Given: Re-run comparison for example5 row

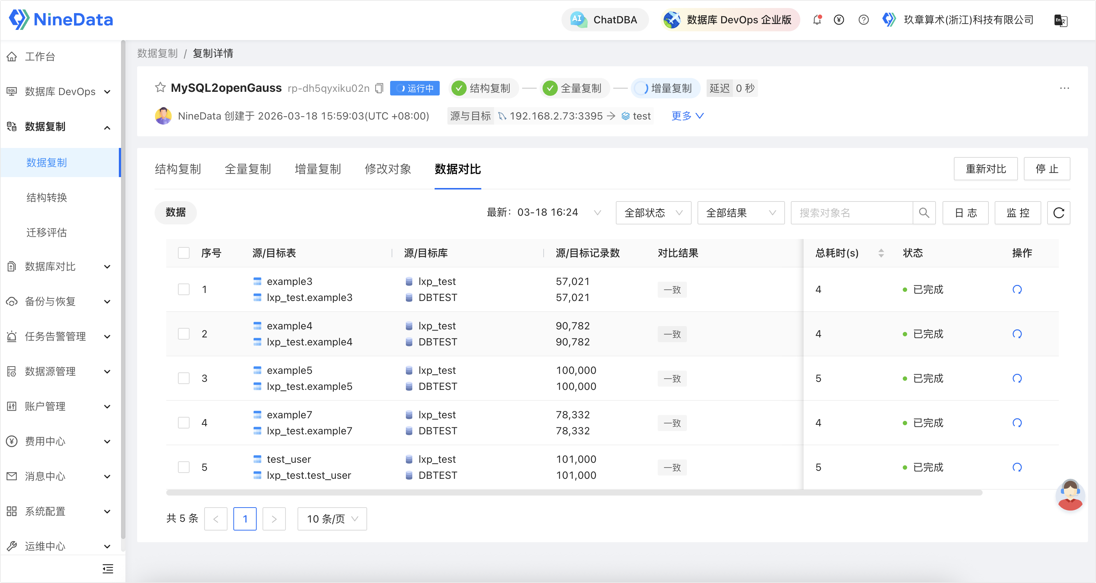Looking at the screenshot, I should tap(1017, 378).
